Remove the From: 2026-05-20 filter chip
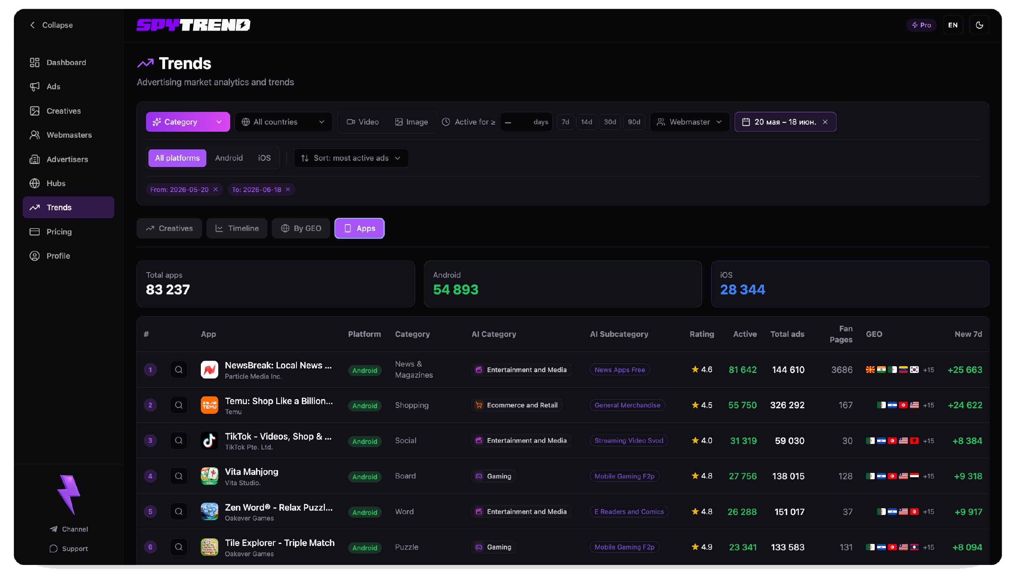The height and width of the screenshot is (584, 1016). pos(216,189)
